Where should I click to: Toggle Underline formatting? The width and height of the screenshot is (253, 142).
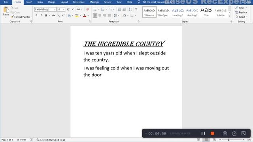tap(46, 15)
